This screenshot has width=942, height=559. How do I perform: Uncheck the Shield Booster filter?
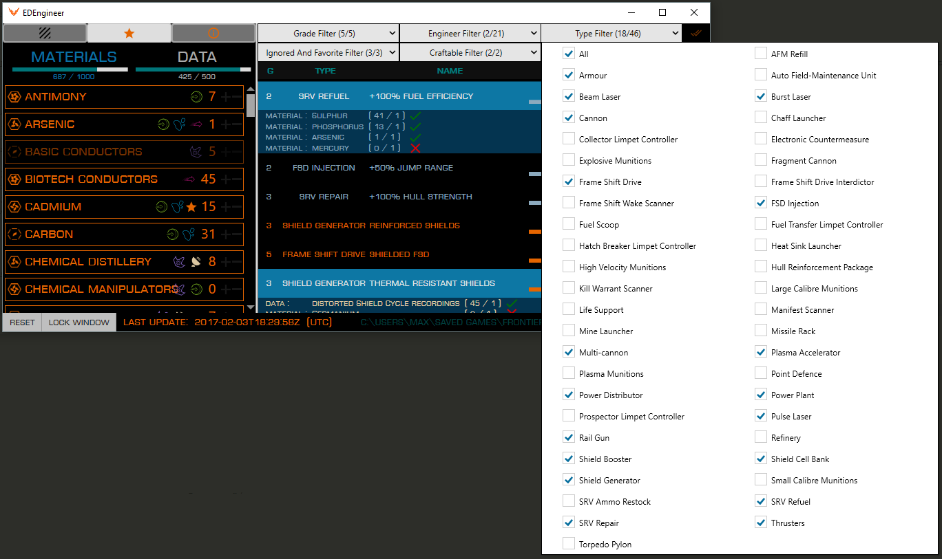tap(569, 459)
